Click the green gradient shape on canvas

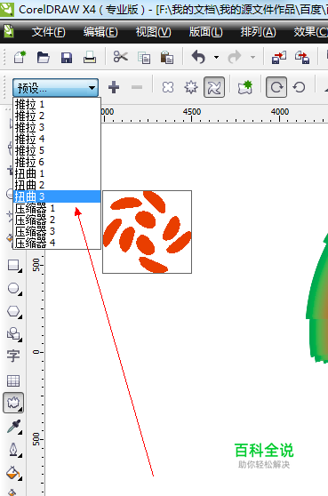pos(317,298)
